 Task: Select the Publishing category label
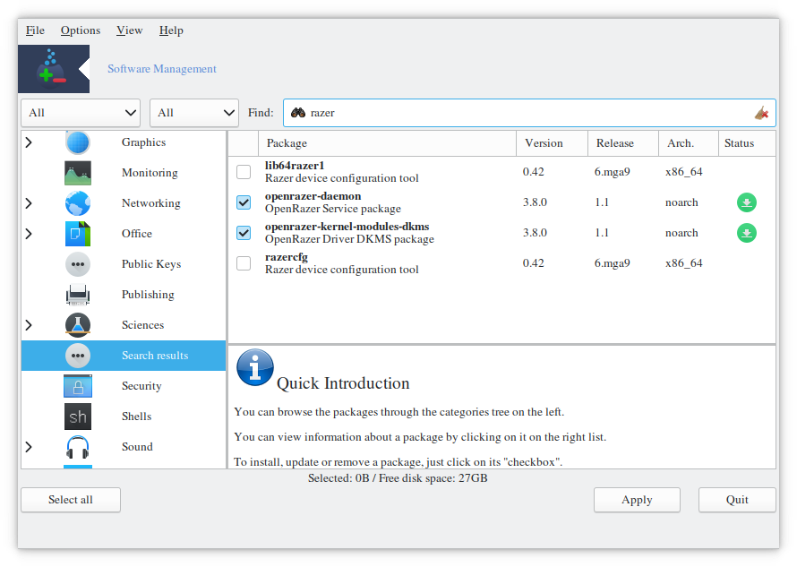pyautogui.click(x=148, y=295)
